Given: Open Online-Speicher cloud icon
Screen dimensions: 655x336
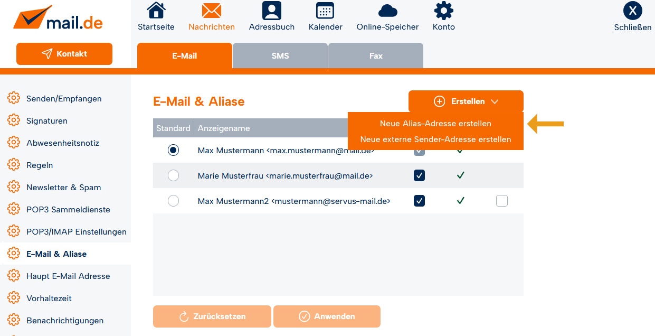Looking at the screenshot, I should pyautogui.click(x=387, y=11).
